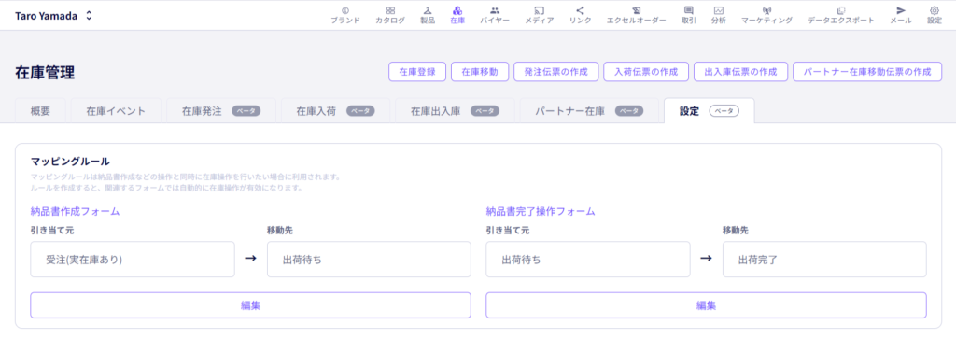Viewport: 956px width, 339px height.
Task: Click 編集 under 納品書作成フォーム
Action: [x=250, y=305]
